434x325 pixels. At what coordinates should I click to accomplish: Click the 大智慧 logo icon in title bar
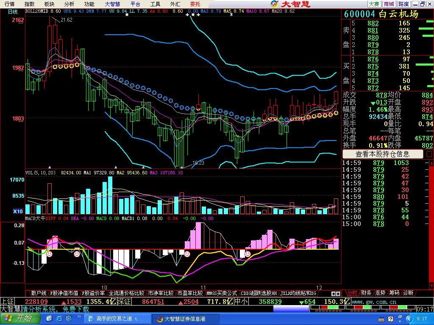coord(274,4)
